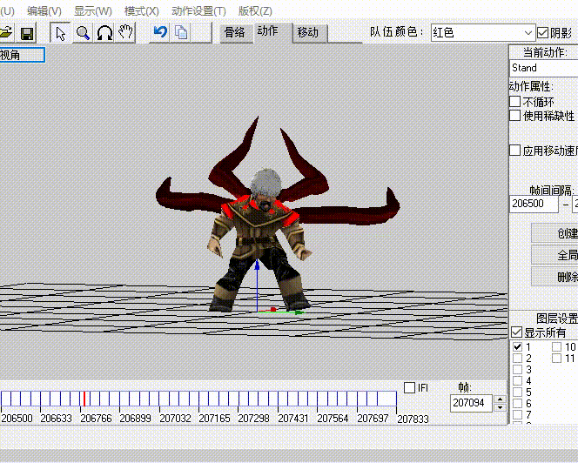Open the 队伍颜色 dropdown showing 红色
The image size is (578, 463).
tap(483, 33)
